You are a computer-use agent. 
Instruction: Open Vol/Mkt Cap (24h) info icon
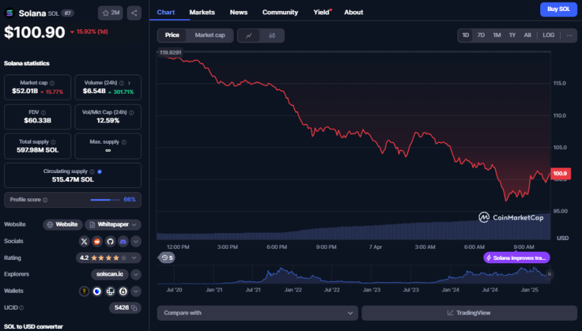[x=131, y=112]
